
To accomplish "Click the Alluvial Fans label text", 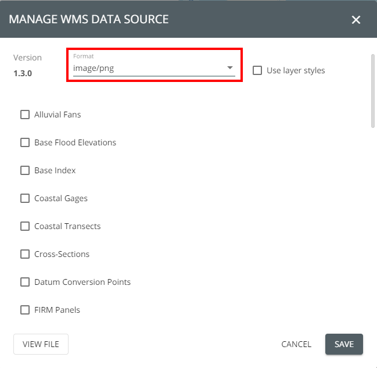I will coord(58,115).
